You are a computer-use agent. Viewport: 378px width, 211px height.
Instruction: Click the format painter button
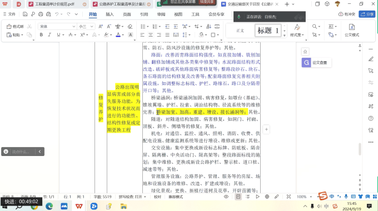coord(15,27)
